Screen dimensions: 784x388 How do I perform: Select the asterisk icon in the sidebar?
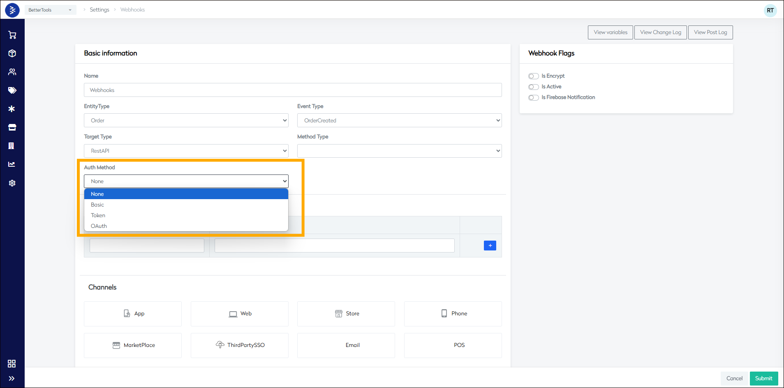click(x=12, y=109)
